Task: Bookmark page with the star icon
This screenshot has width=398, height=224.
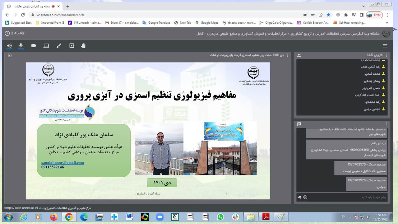Action: 328,15
